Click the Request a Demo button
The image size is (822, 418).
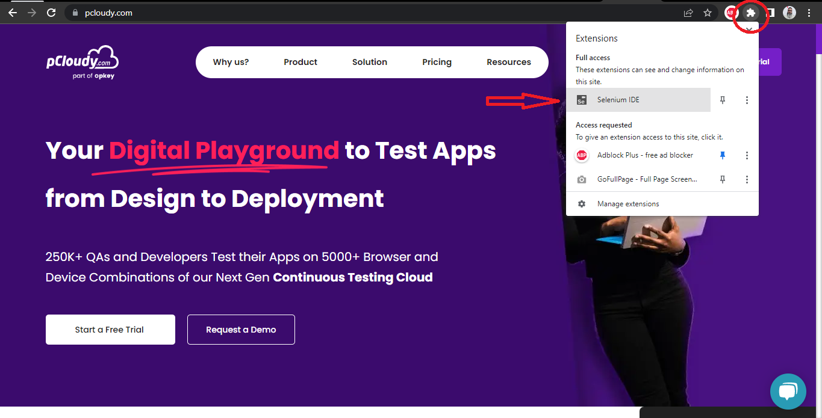[x=241, y=330]
